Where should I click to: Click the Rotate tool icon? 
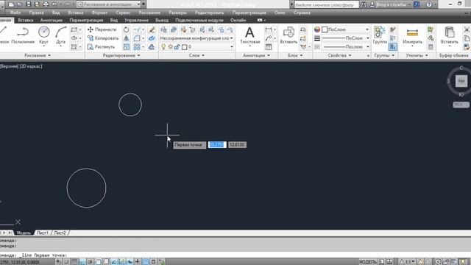tap(127, 29)
